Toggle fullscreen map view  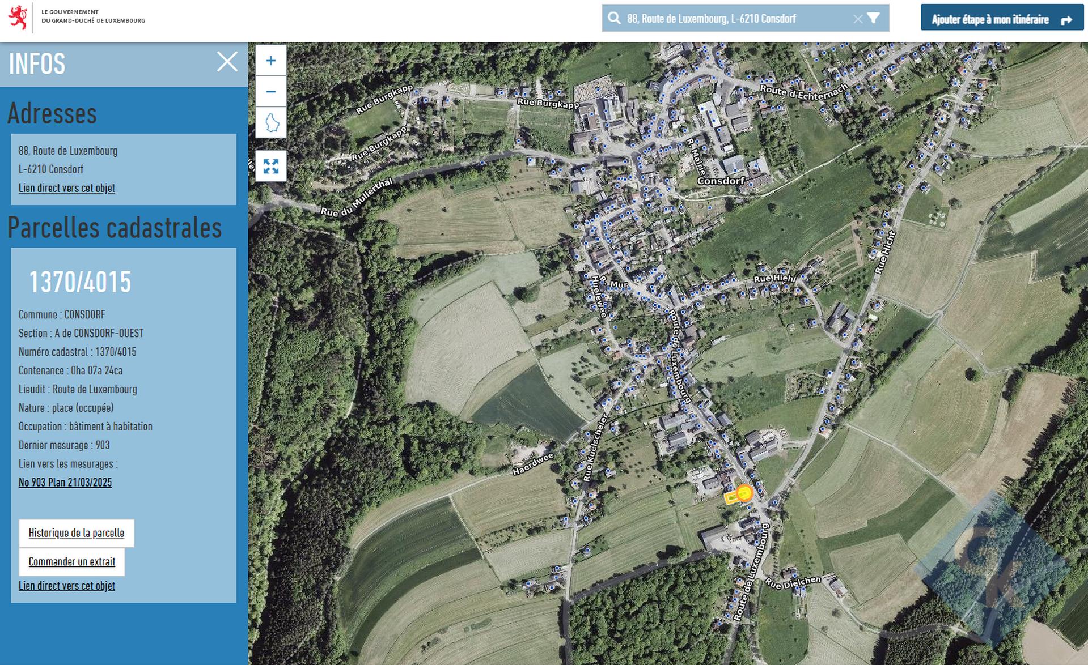coord(271,166)
